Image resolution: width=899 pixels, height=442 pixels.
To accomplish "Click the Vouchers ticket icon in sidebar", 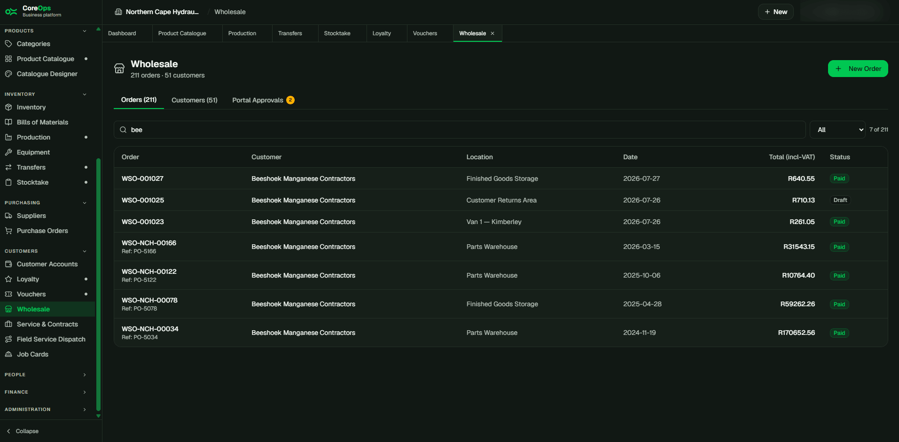I will [x=8, y=294].
